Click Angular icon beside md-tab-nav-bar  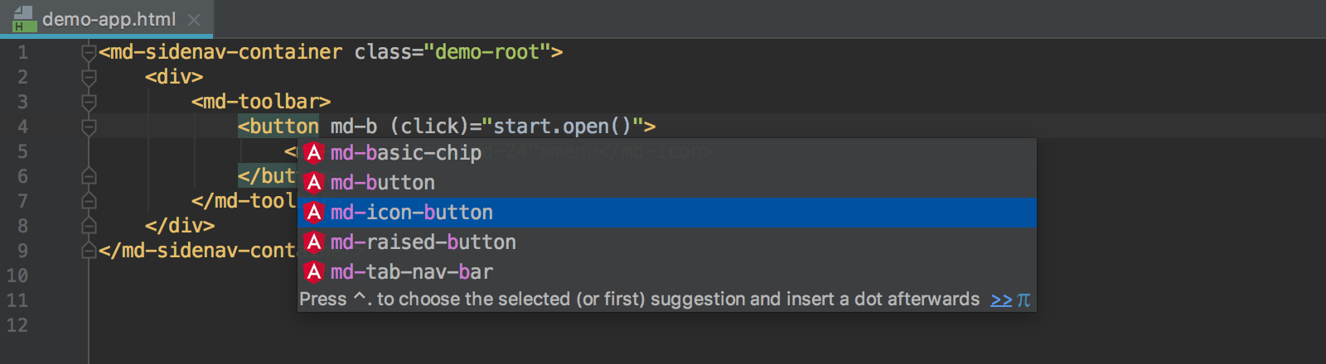[x=313, y=272]
